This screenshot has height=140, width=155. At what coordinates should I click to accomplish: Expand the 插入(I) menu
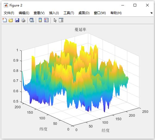[x=54, y=13]
